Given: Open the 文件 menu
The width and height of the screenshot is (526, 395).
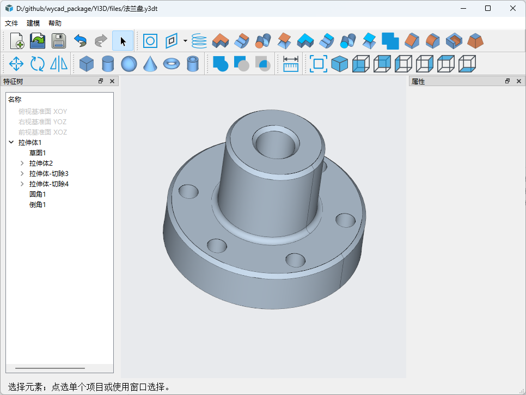Looking at the screenshot, I should (11, 23).
